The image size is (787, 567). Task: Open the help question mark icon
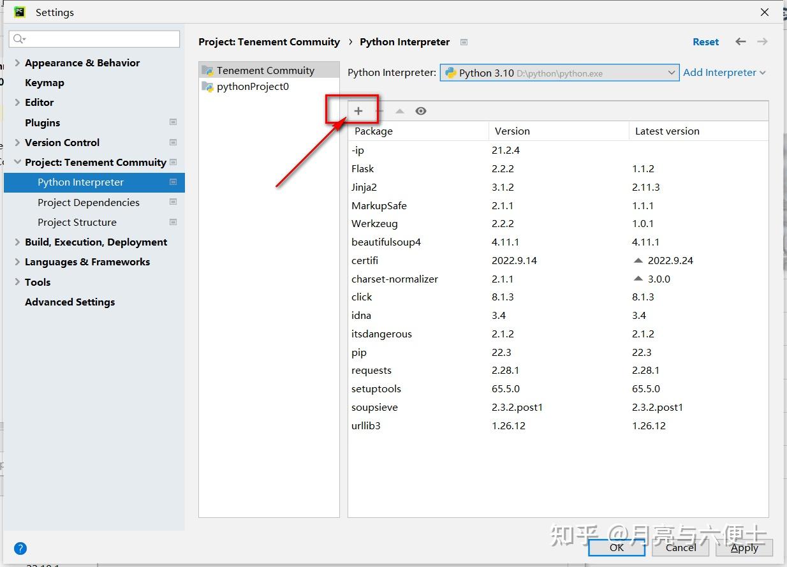(x=20, y=548)
